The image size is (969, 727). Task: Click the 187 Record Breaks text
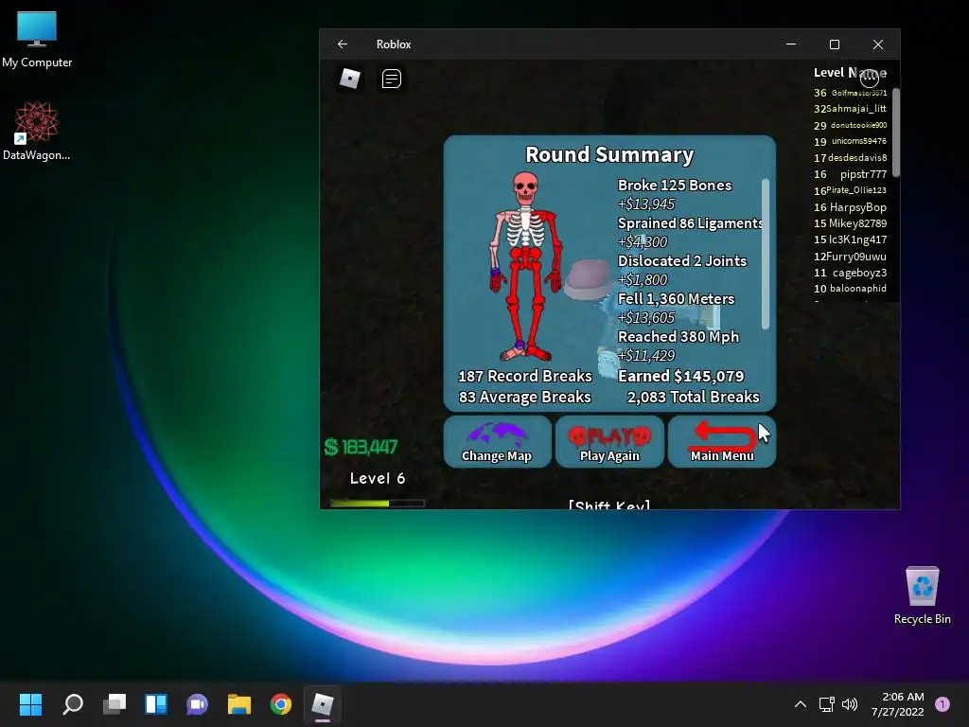[x=524, y=376]
